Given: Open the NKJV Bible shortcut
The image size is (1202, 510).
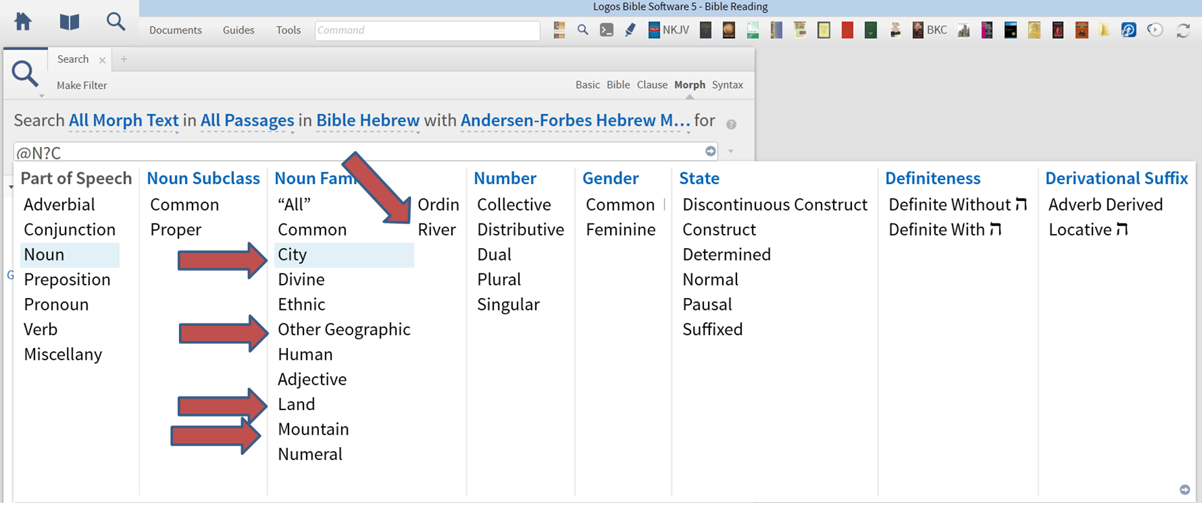Looking at the screenshot, I should tap(668, 30).
